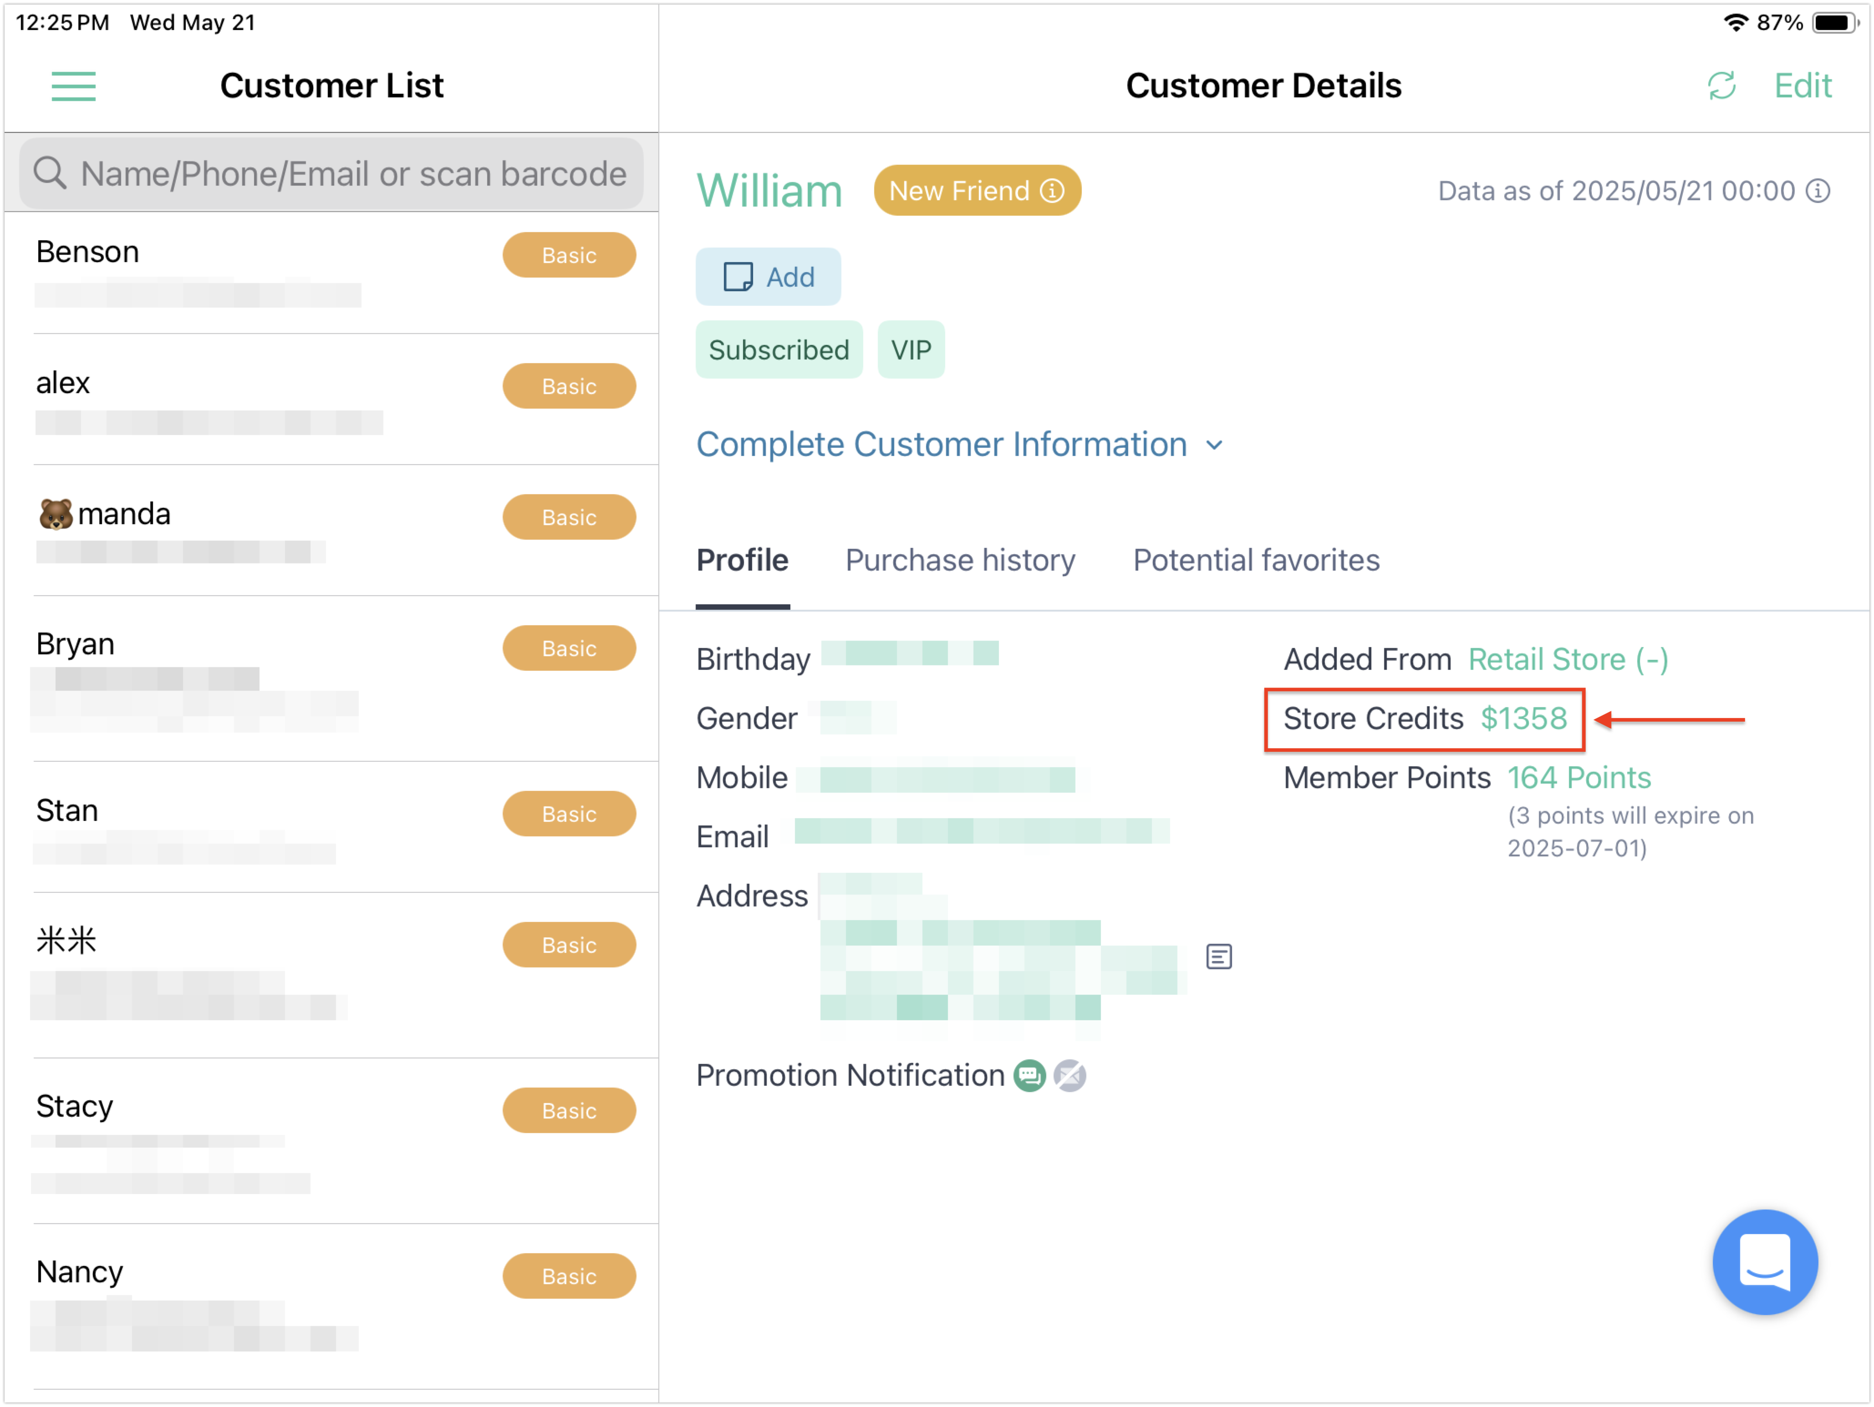
Task: Toggle SMS promotion notification icon
Action: pyautogui.click(x=1029, y=1076)
